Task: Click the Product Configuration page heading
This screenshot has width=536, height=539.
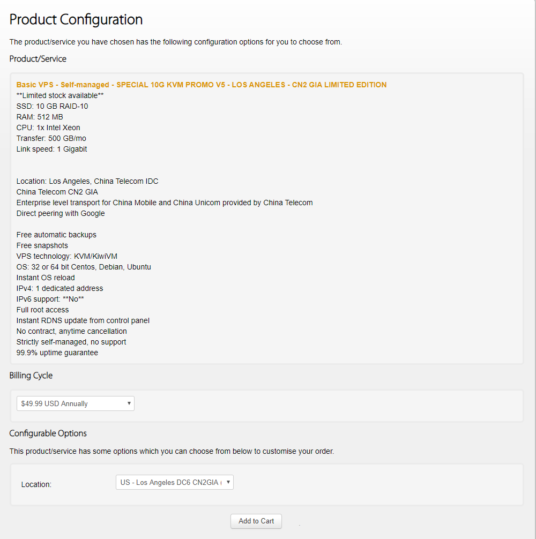Action: point(76,20)
